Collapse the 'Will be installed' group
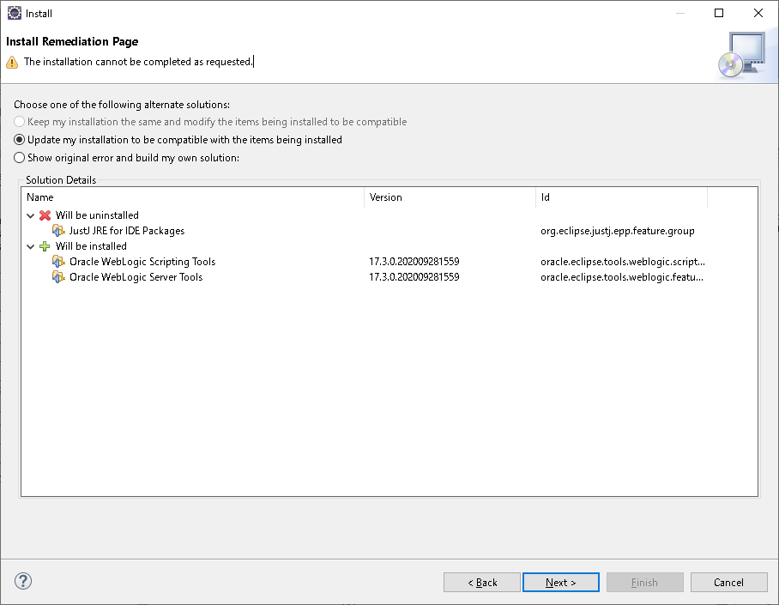This screenshot has width=779, height=605. (30, 246)
